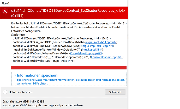Viewport: 180px width, 109px height.
Task: Open the imgui_impl_dx11.cpp:719 link
Action: [97, 46]
